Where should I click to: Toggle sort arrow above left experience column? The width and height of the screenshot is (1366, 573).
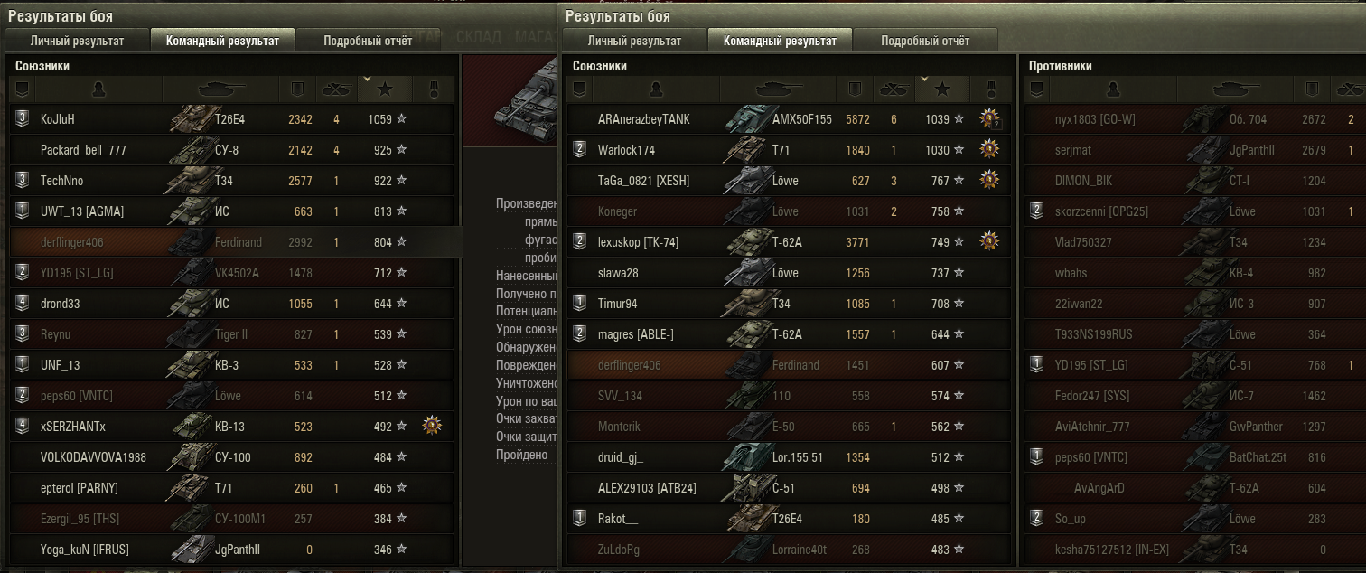(366, 80)
